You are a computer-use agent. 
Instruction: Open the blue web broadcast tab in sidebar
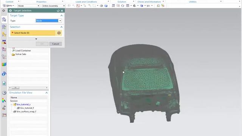[4, 74]
